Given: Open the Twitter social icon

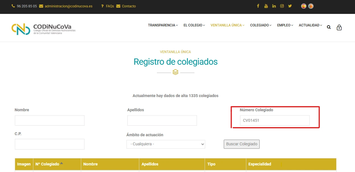Looking at the screenshot, I should coord(290,6).
